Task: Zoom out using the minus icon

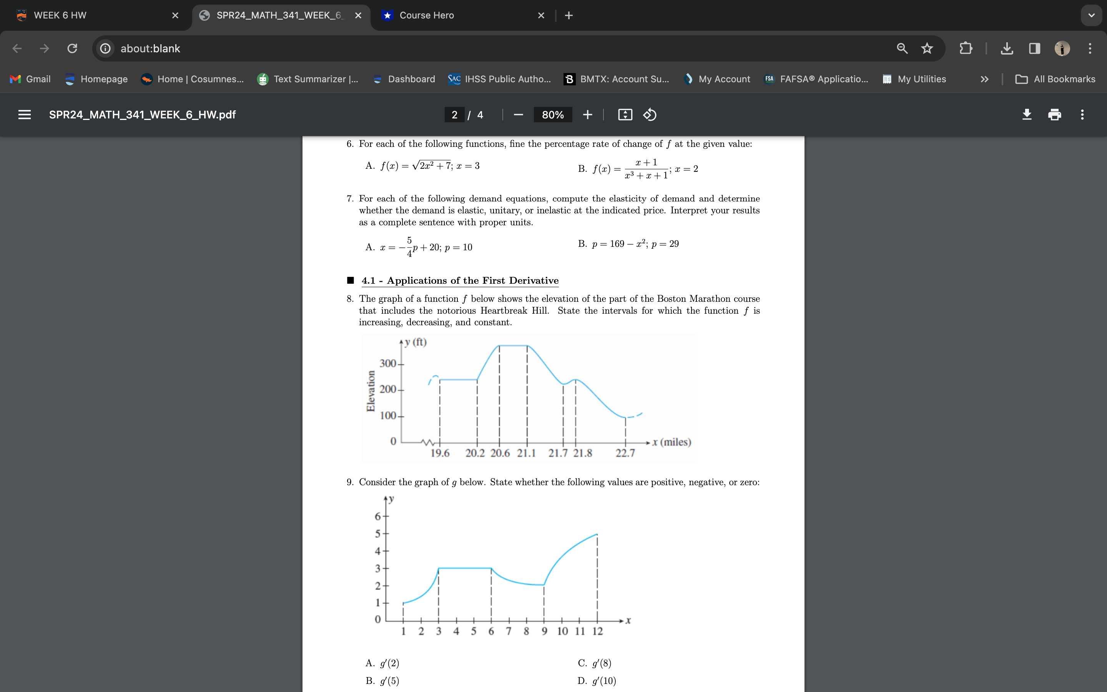Action: 518,115
